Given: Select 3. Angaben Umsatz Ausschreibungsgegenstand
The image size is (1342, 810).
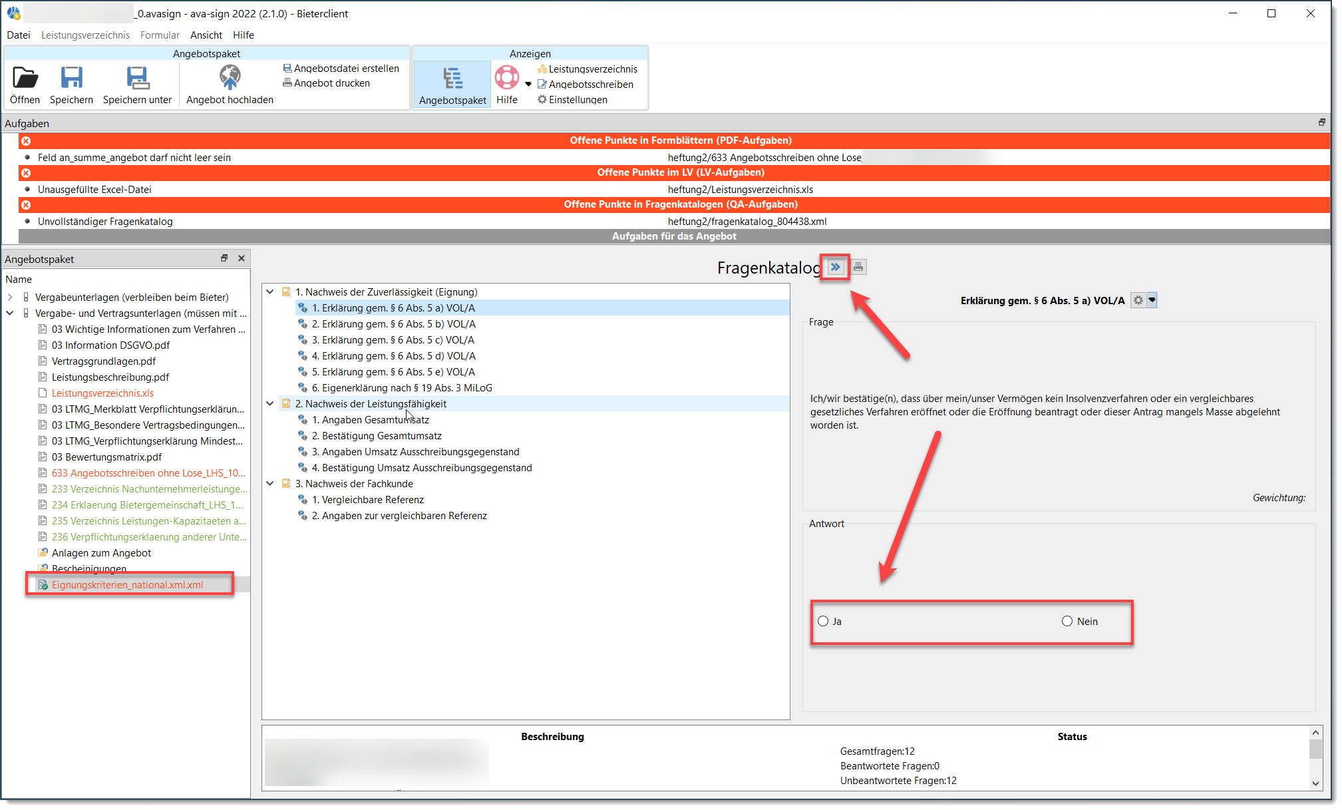Looking at the screenshot, I should (x=416, y=452).
